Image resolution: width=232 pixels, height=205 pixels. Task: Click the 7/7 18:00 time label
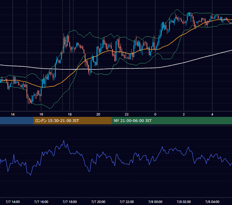(70, 202)
